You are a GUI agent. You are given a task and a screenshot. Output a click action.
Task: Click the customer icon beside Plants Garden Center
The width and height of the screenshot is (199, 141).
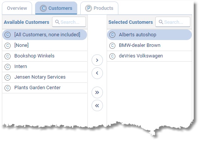coord(8,88)
